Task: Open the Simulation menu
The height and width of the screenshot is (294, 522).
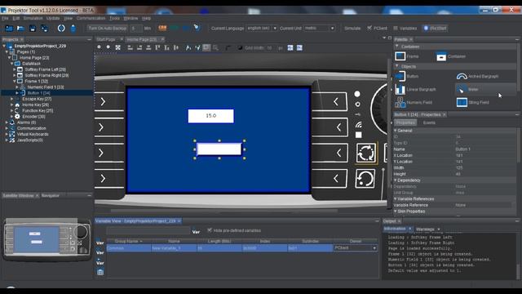Action: 33,18
